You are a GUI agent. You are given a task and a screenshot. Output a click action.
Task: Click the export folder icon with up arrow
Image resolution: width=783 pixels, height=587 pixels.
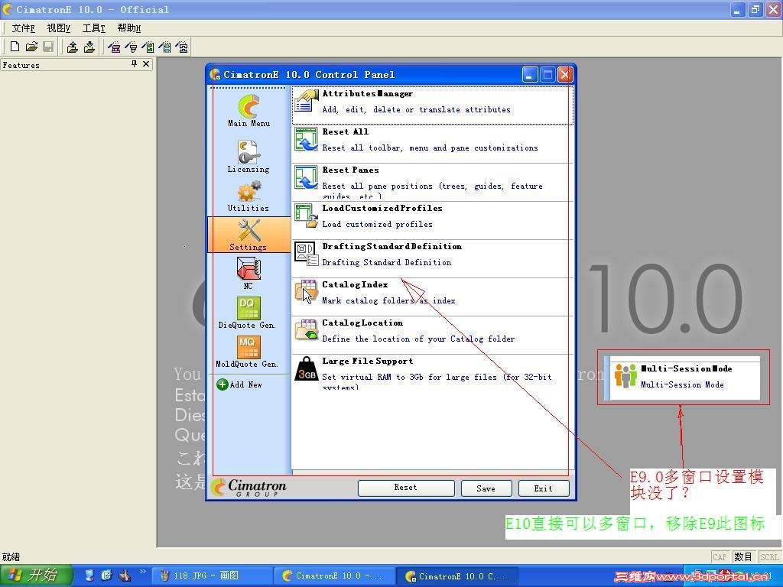73,47
